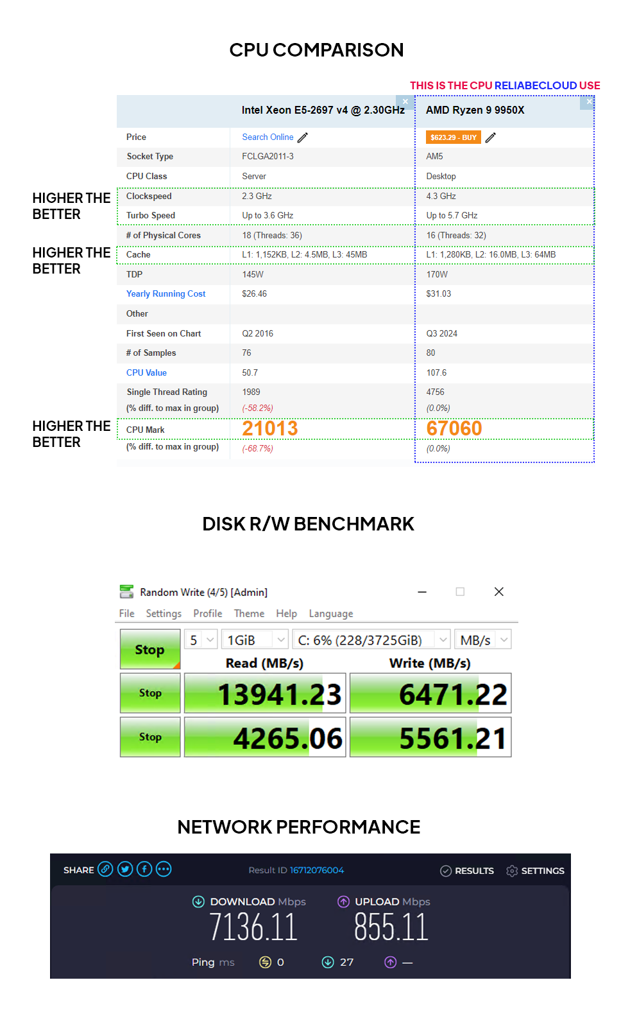Click the idle ping icon showing 0
621x1032 pixels.
point(265,962)
